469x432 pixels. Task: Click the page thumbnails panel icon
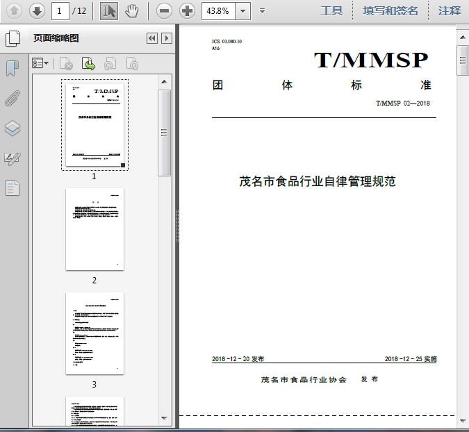[13, 38]
